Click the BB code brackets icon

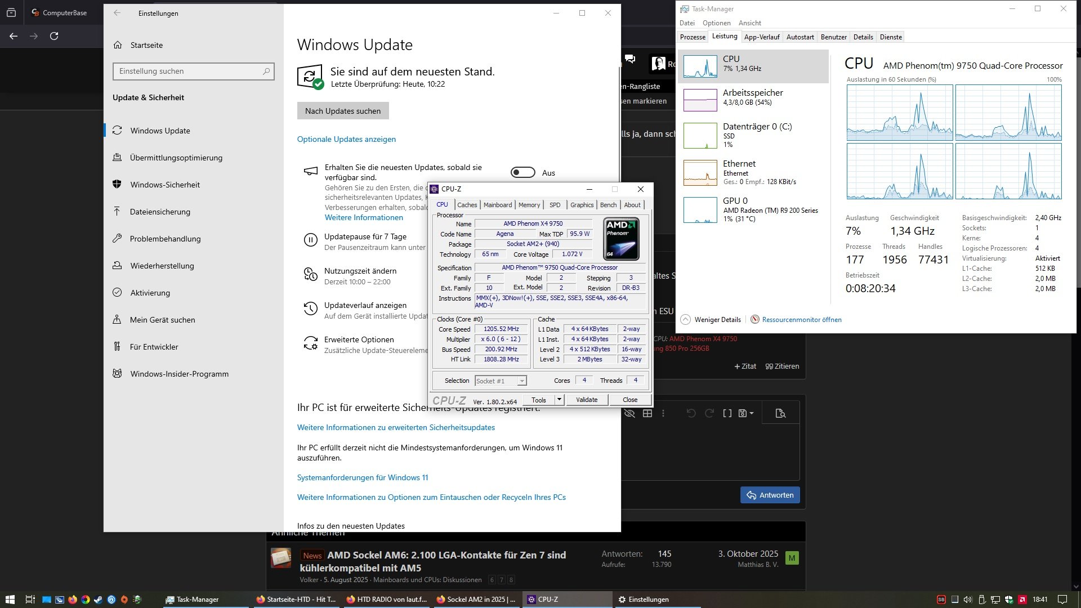727,413
